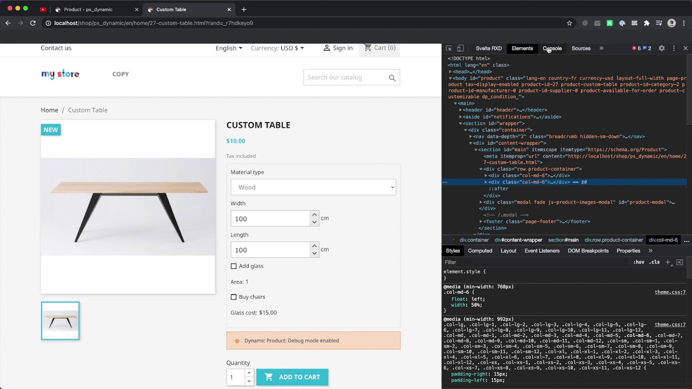The image size is (692, 389).
Task: Open the DOM Breakpoints tab
Action: click(x=588, y=251)
